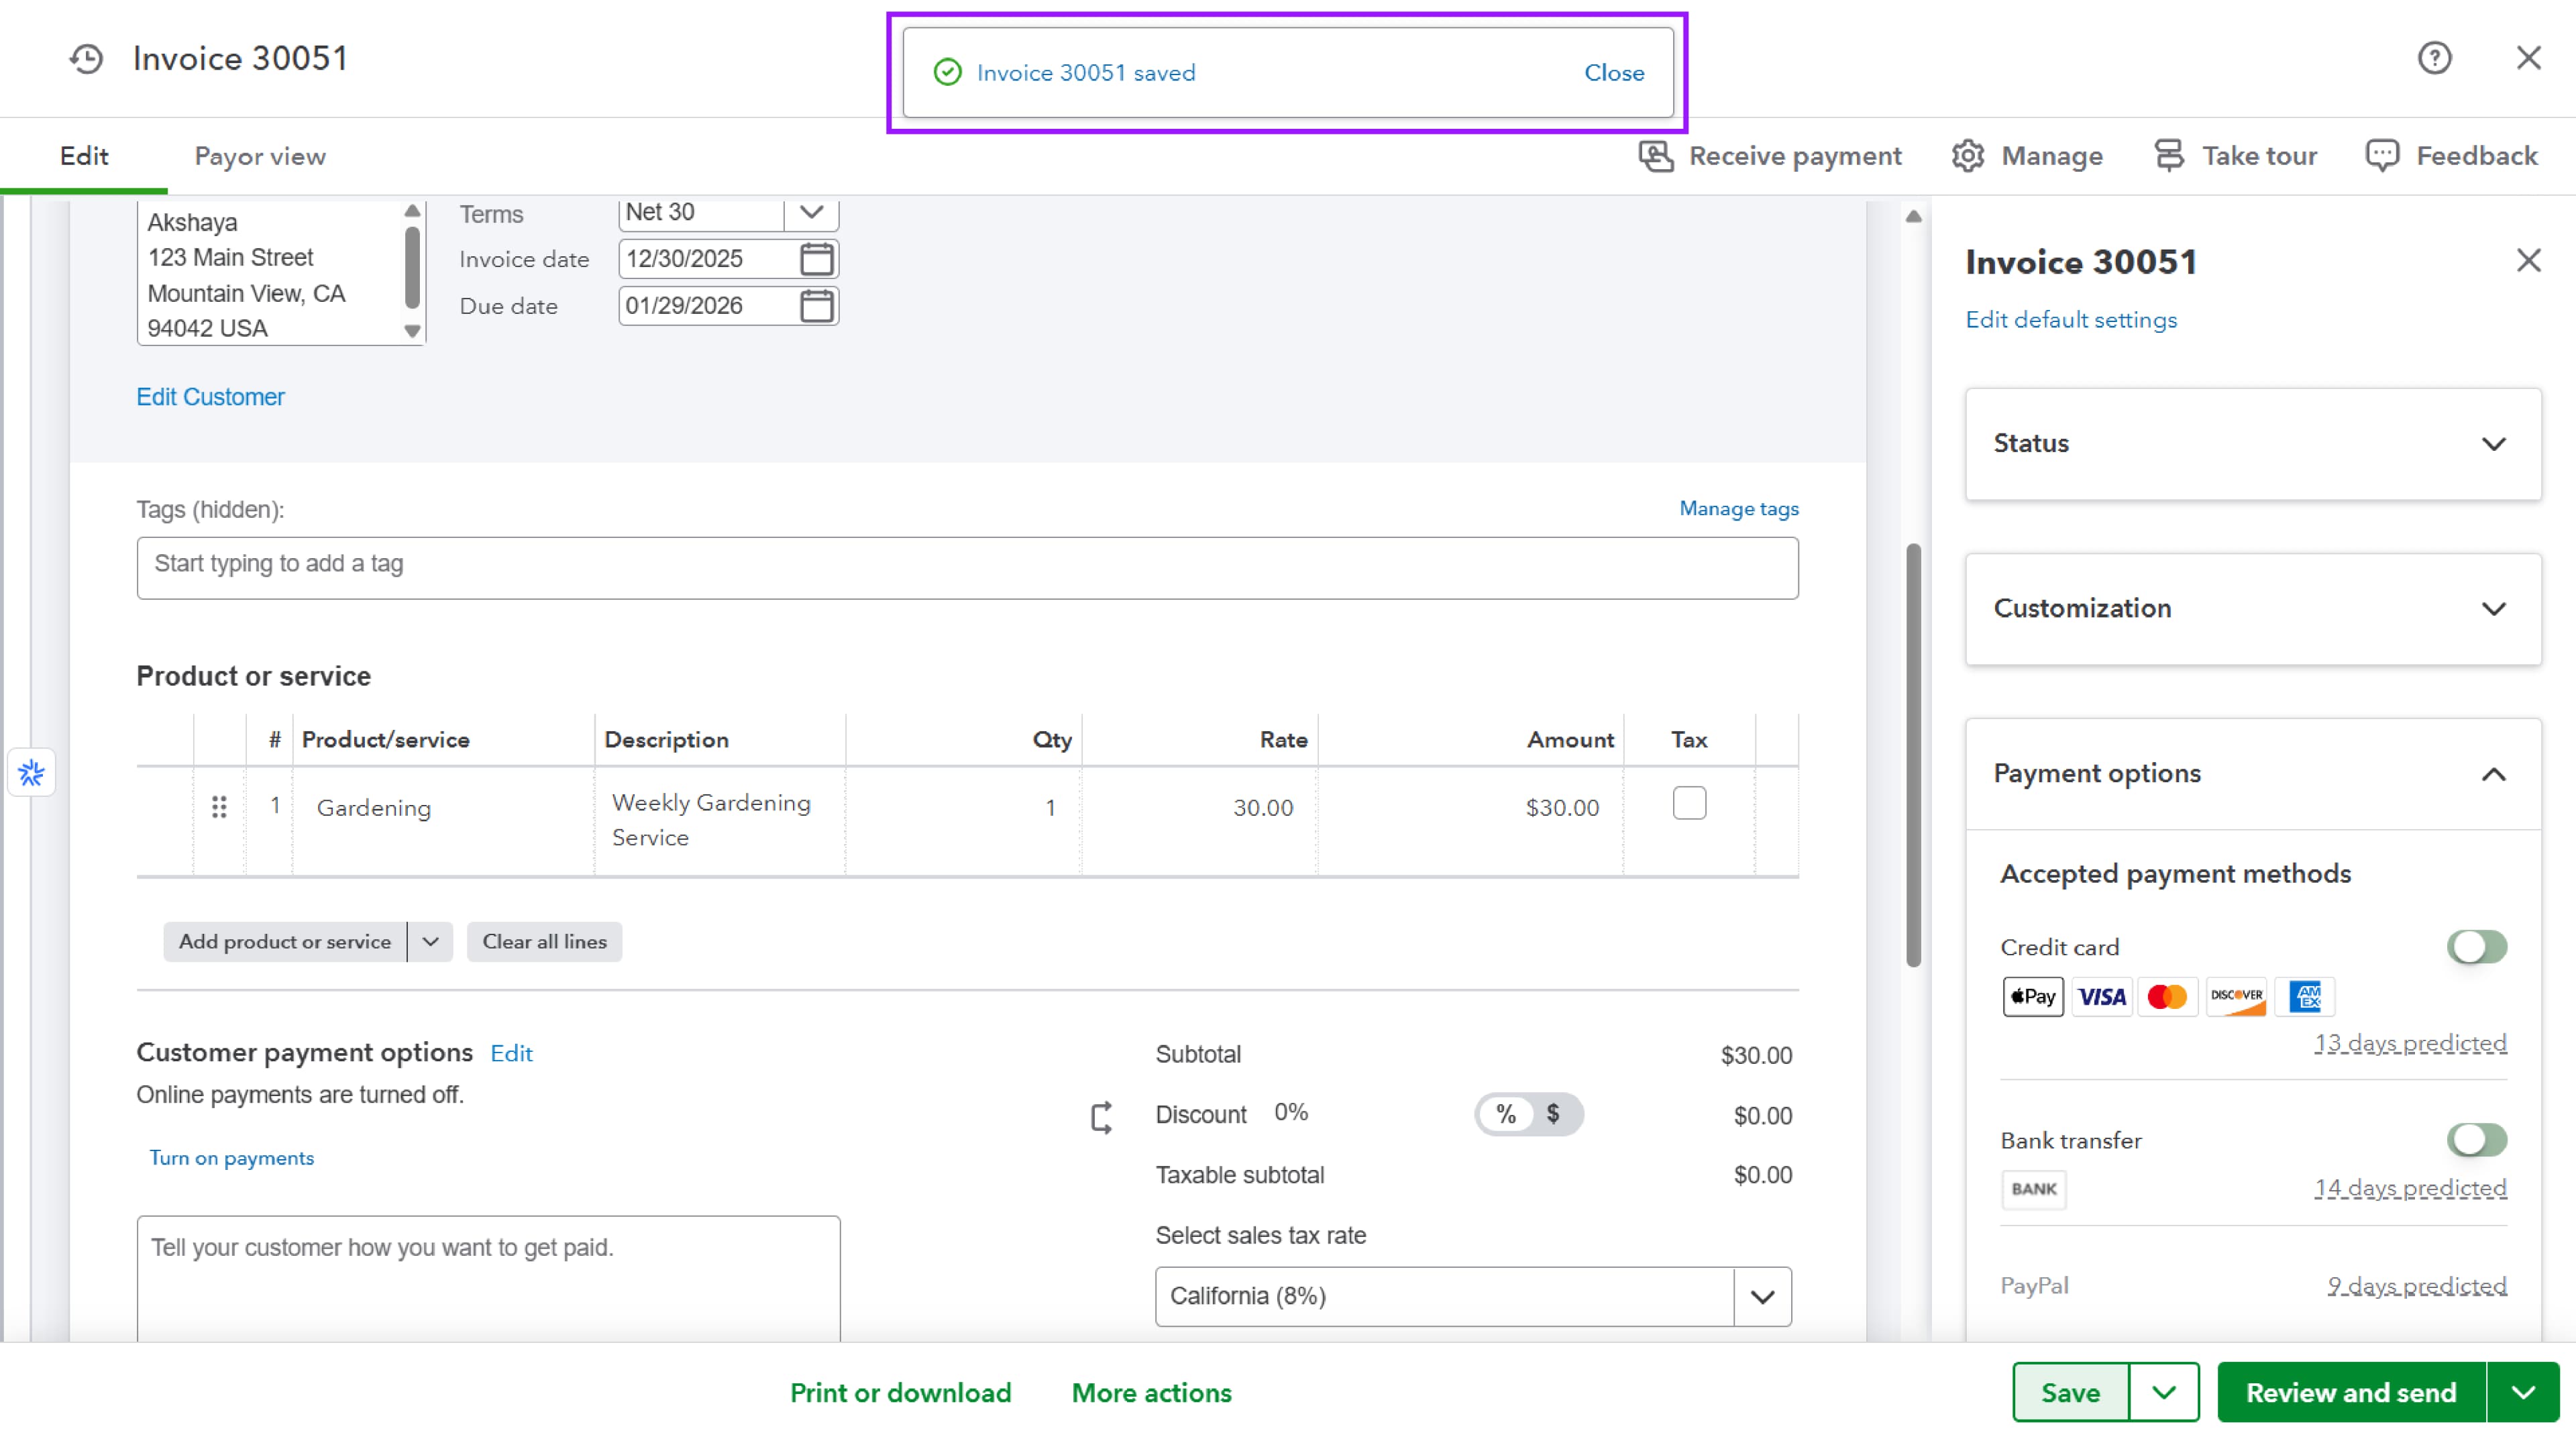The height and width of the screenshot is (1449, 2576).
Task: Click the Gardening row drag handle
Action: [x=219, y=807]
